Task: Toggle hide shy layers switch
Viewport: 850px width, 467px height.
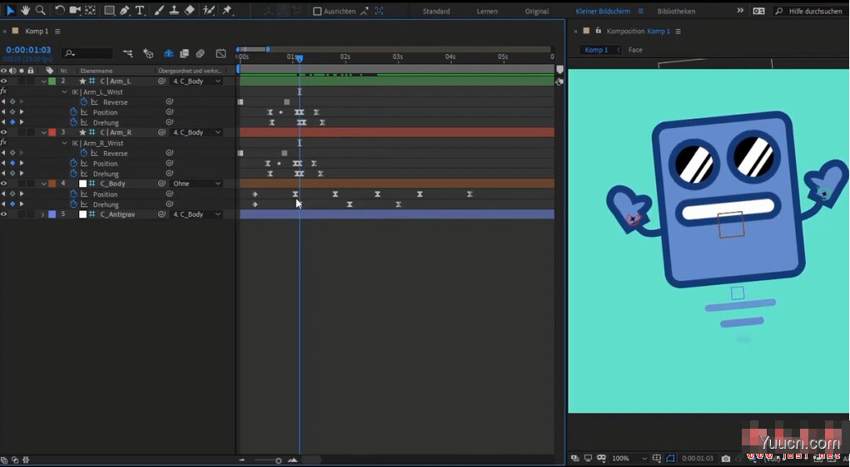Action: pos(169,53)
